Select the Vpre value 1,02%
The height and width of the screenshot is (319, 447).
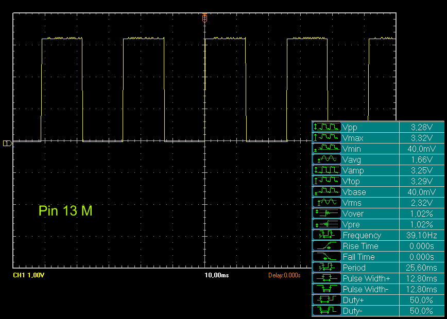click(x=422, y=225)
